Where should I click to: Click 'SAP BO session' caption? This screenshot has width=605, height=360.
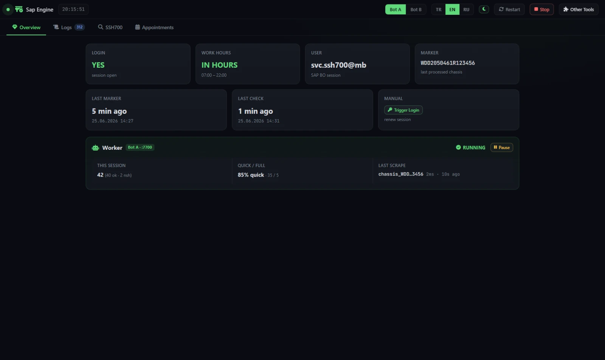click(x=326, y=75)
